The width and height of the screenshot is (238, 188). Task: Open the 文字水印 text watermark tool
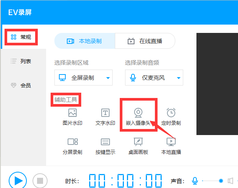[x=105, y=117]
